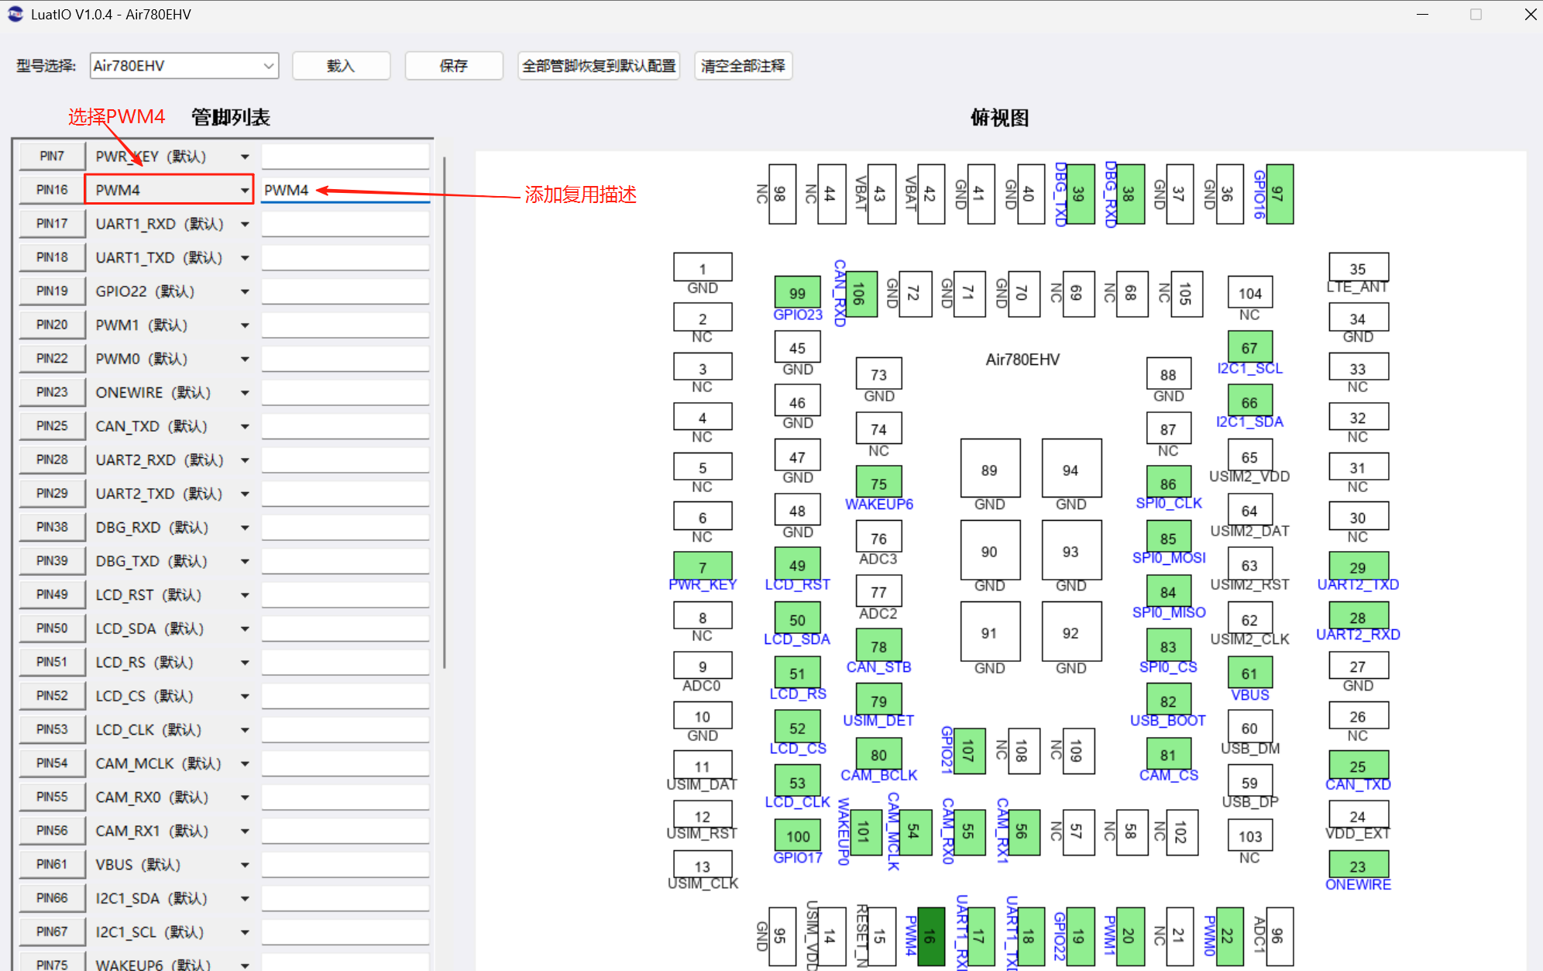This screenshot has height=971, width=1543.
Task: Select pin 9 ADC0 on chip diagram
Action: click(703, 665)
